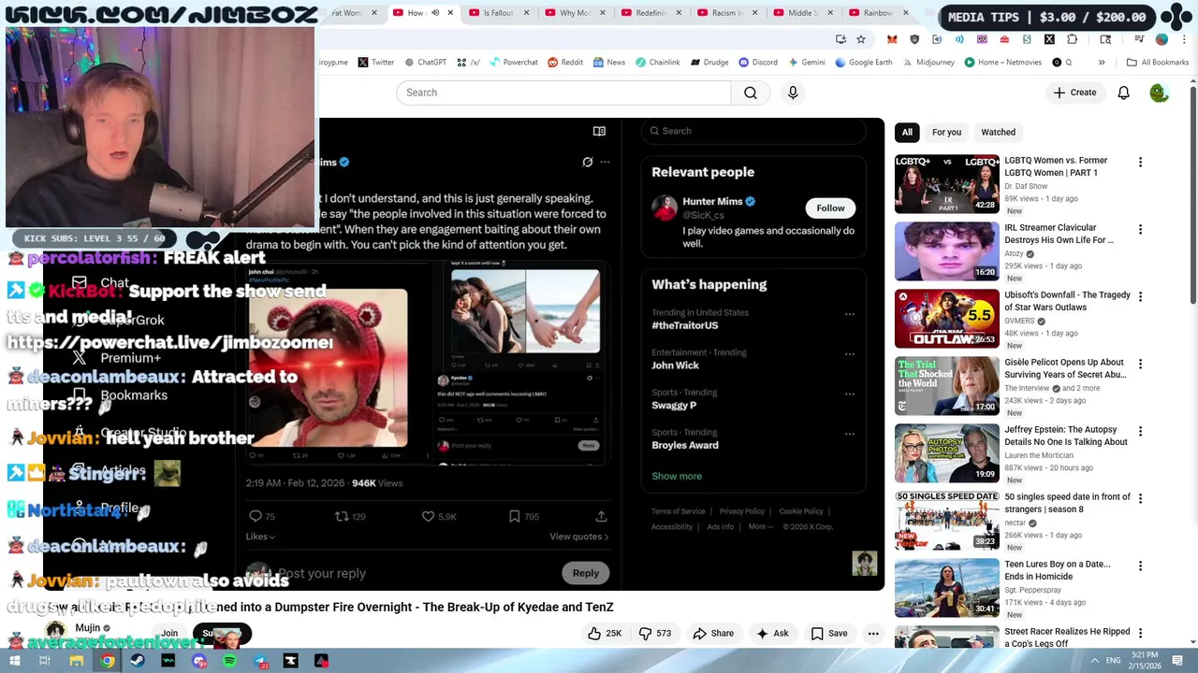Follow Hunter Mims
The image size is (1198, 673).
830,208
